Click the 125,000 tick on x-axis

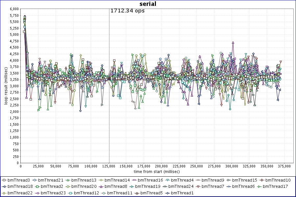(109, 166)
